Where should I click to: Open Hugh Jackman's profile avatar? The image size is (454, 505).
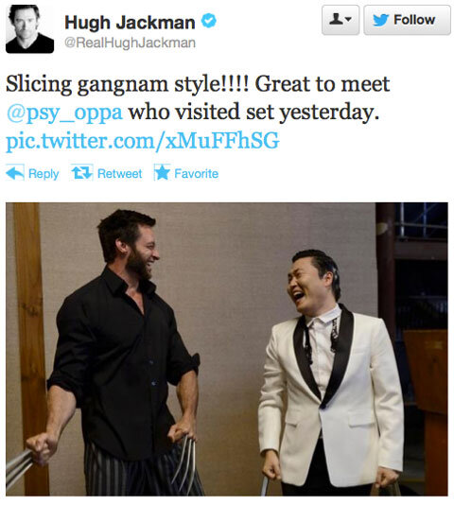point(29,29)
